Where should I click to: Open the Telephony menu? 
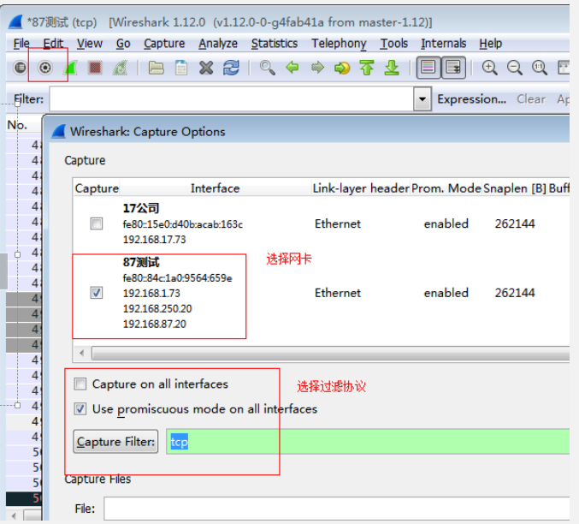pos(339,44)
